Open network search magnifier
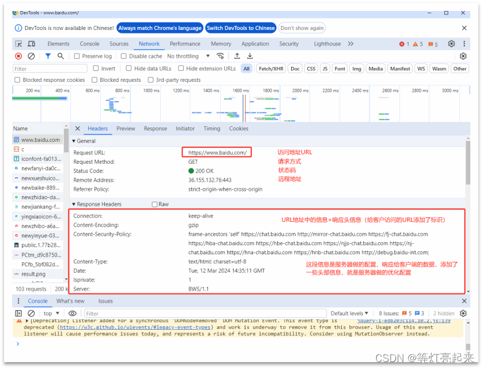Viewport: 483px width, 369px height. 61,56
